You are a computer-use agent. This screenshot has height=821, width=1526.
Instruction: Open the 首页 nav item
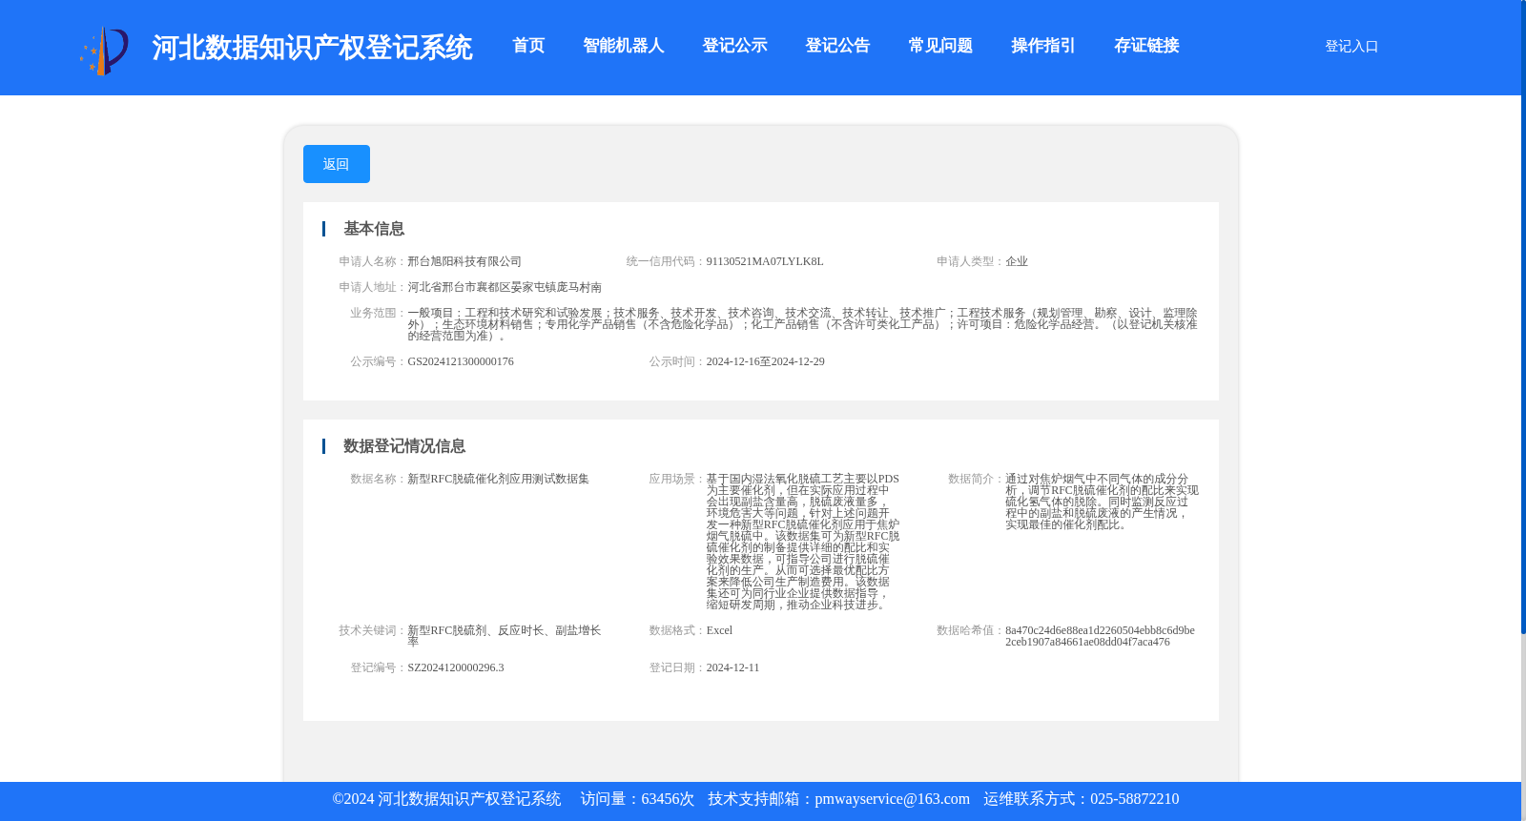tap(528, 46)
